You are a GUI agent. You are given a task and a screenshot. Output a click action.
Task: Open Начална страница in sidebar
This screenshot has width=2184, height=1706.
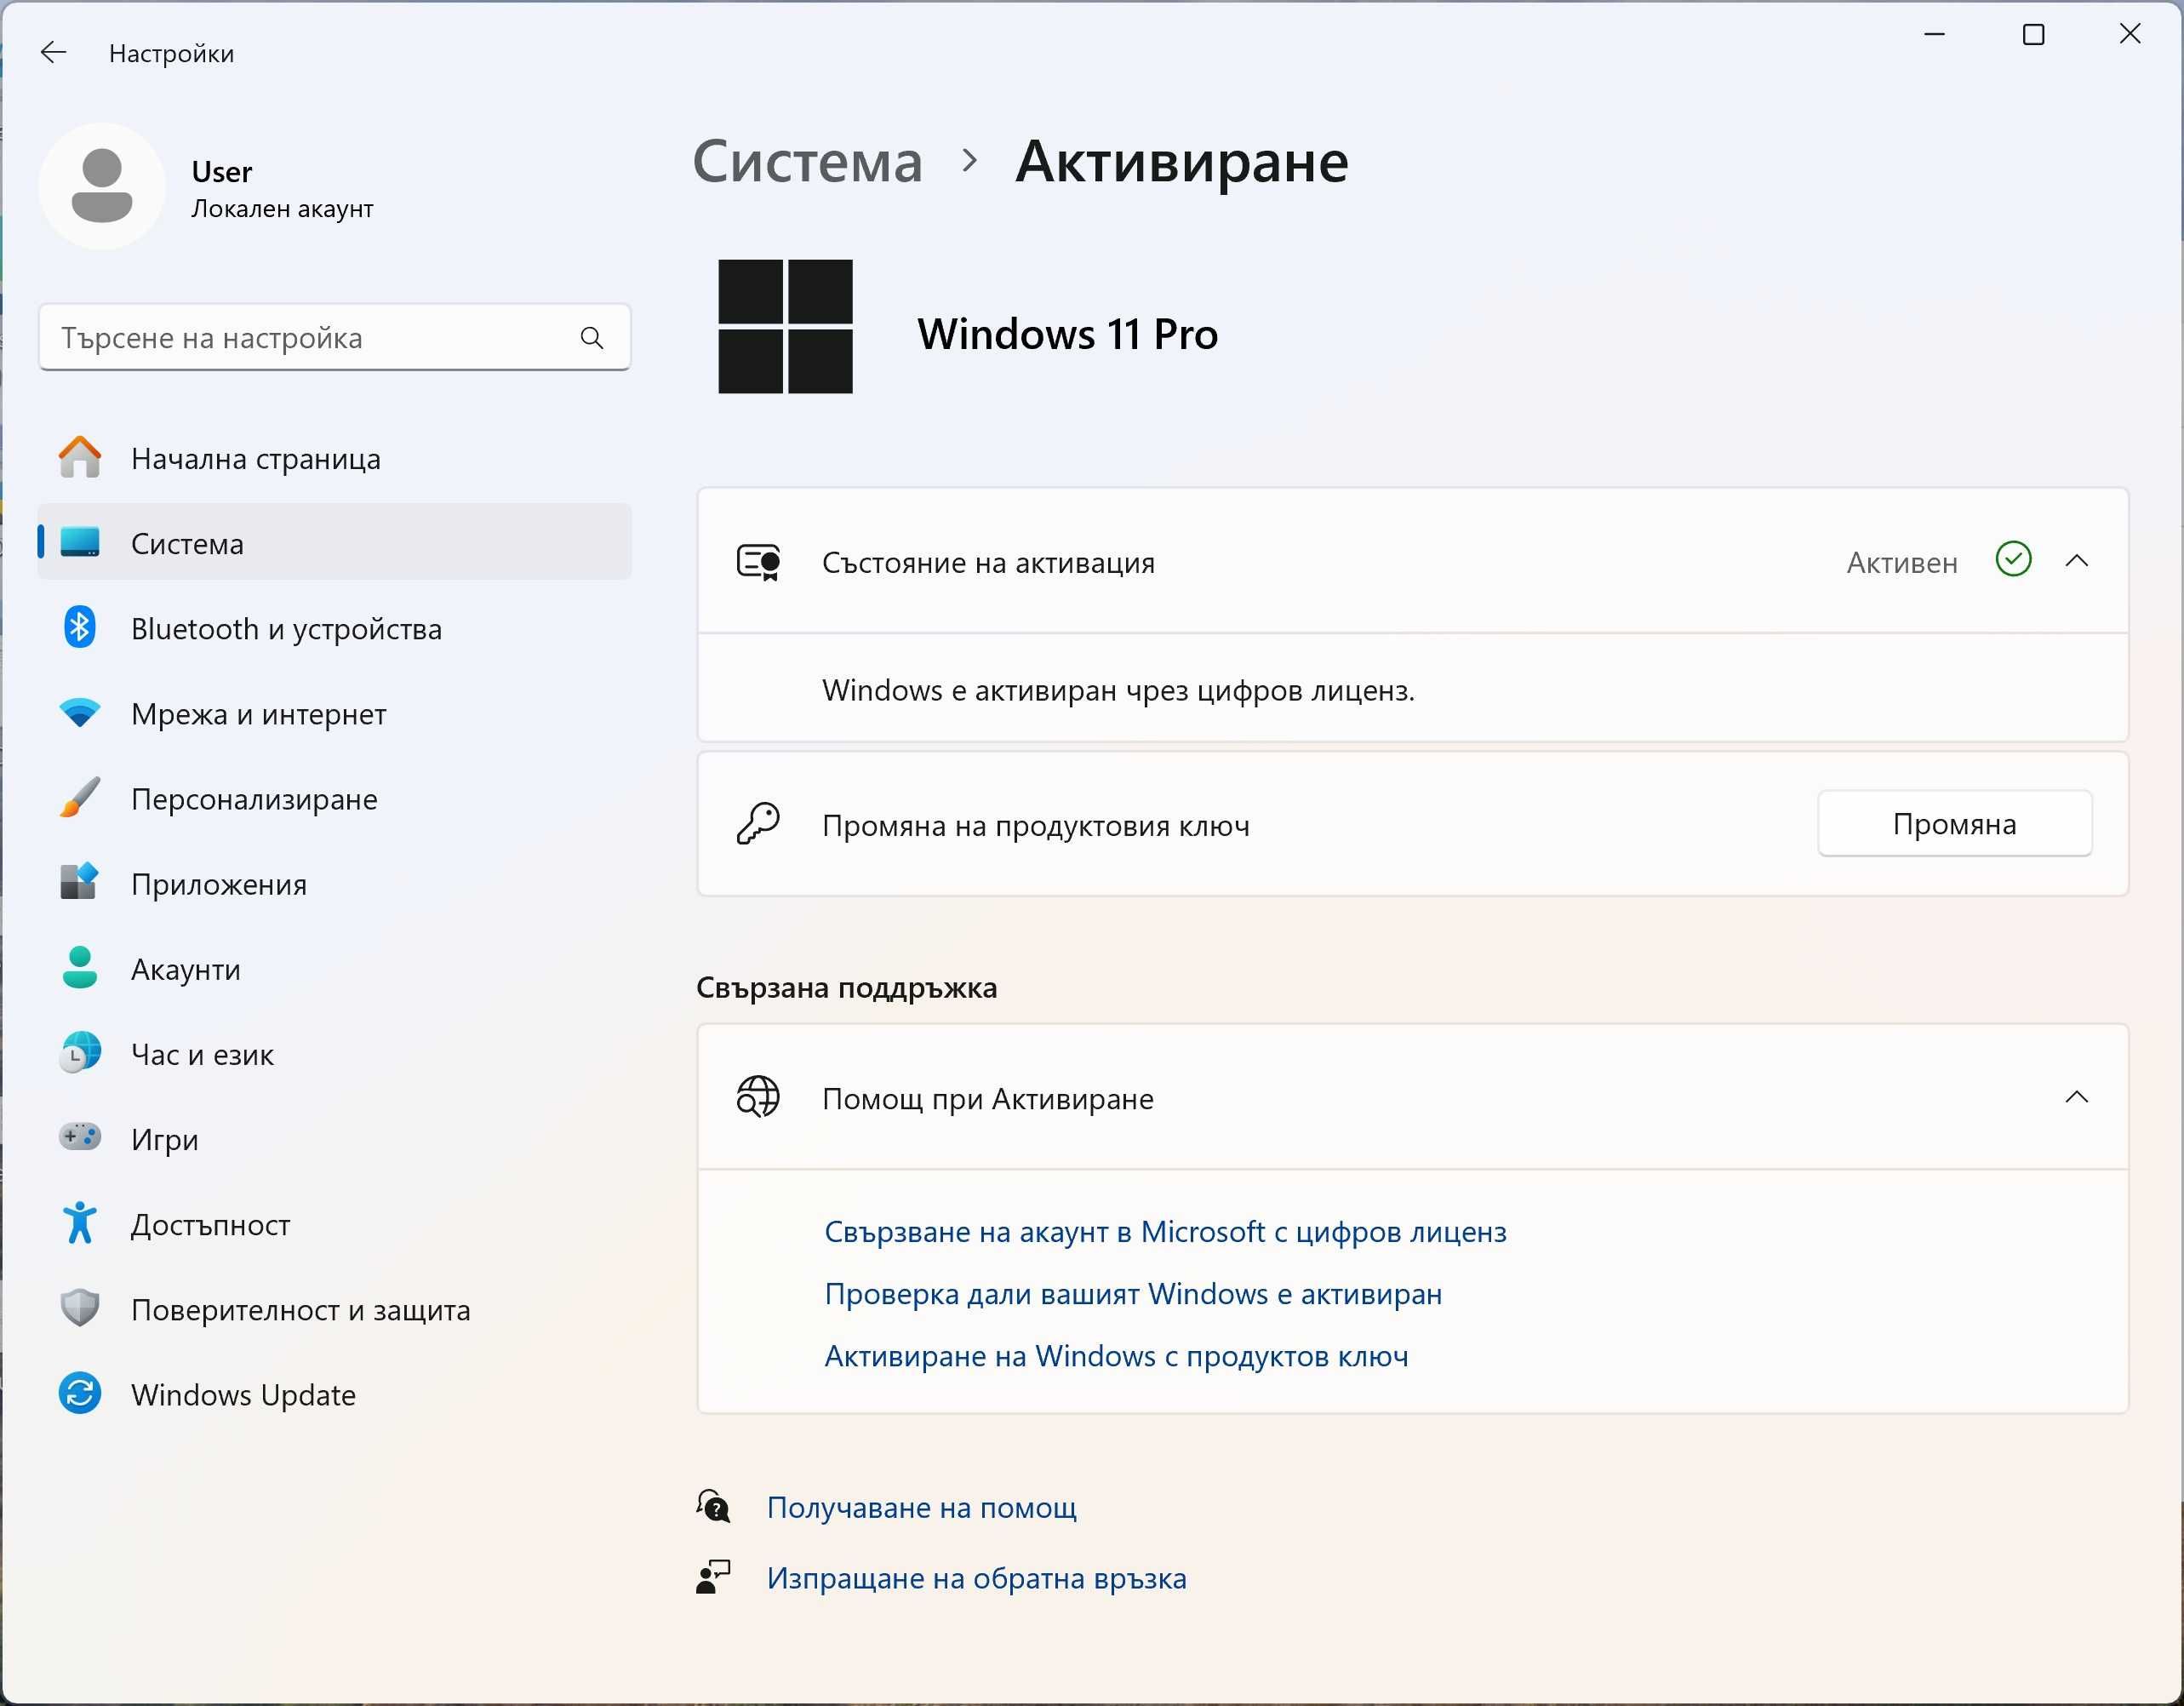pos(335,459)
